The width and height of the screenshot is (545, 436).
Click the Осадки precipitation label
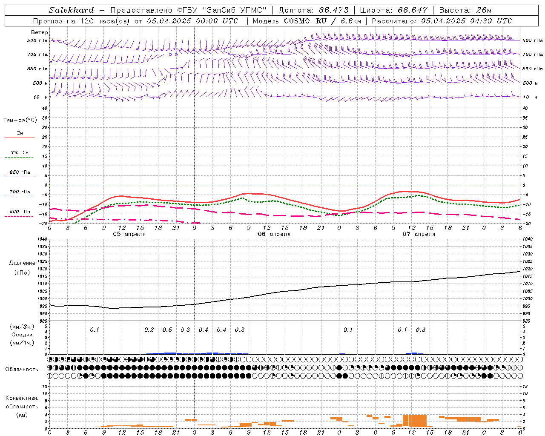tap(22, 335)
